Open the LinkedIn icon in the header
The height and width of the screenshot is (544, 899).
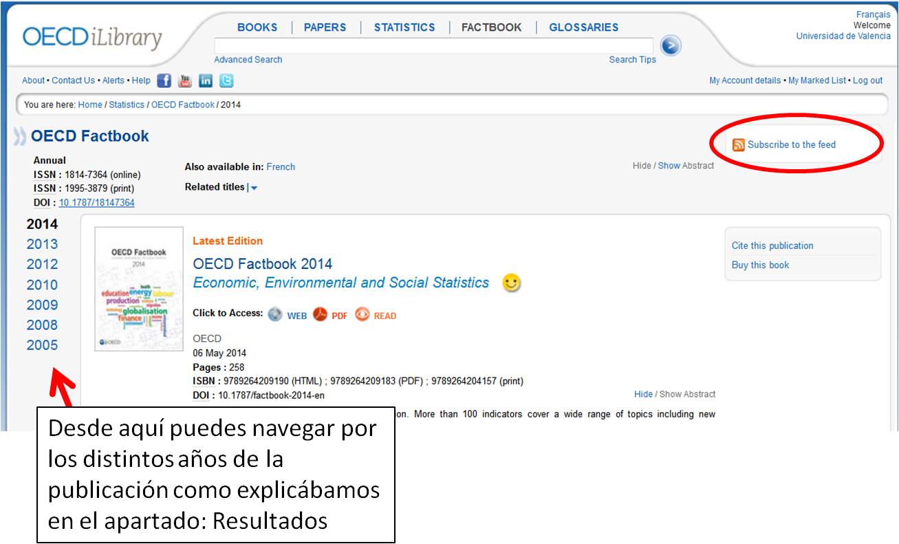(206, 80)
